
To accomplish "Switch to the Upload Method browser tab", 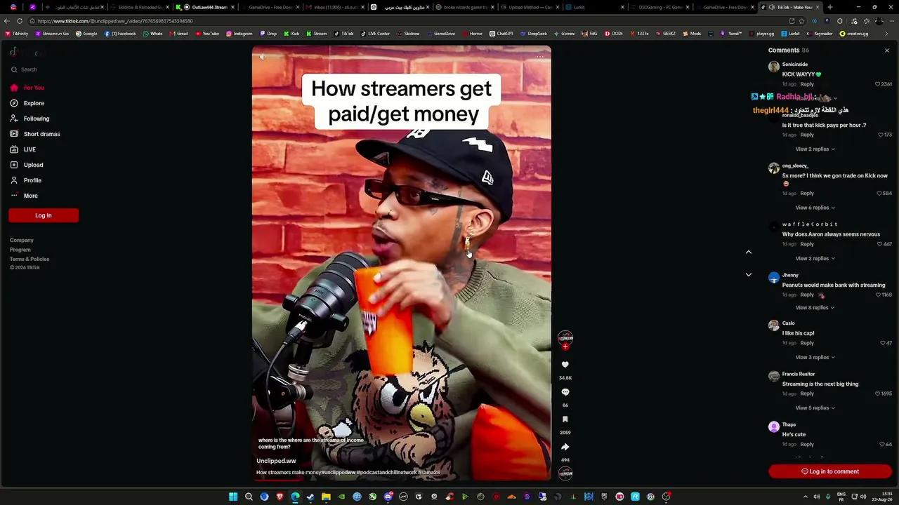I will tap(530, 7).
